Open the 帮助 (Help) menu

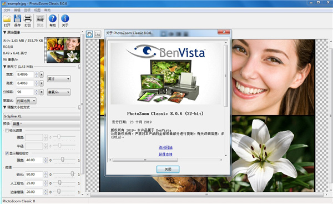(x=47, y=10)
